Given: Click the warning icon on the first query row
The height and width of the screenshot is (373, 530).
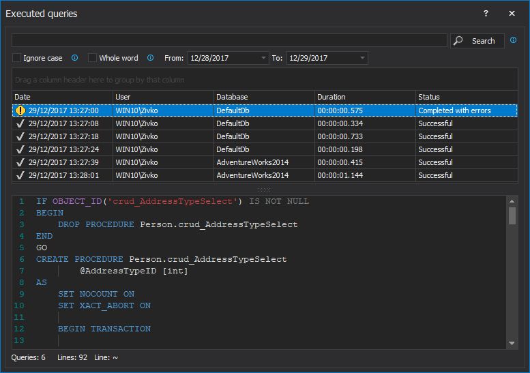Looking at the screenshot, I should [20, 110].
